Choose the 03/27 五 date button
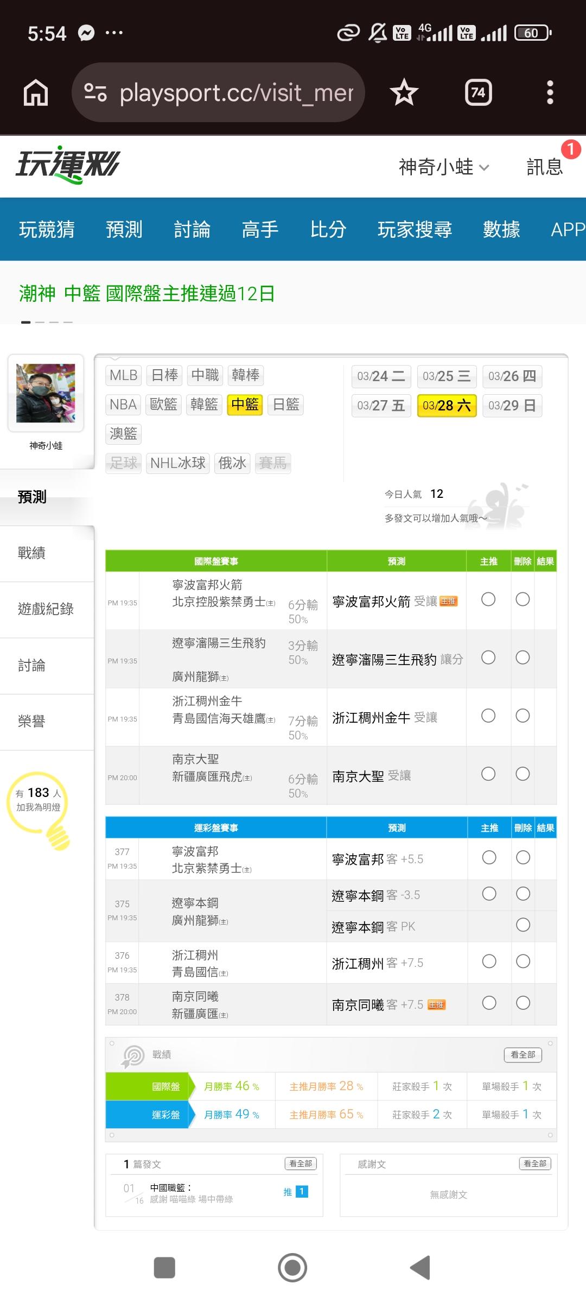The height and width of the screenshot is (1303, 586). tap(381, 406)
